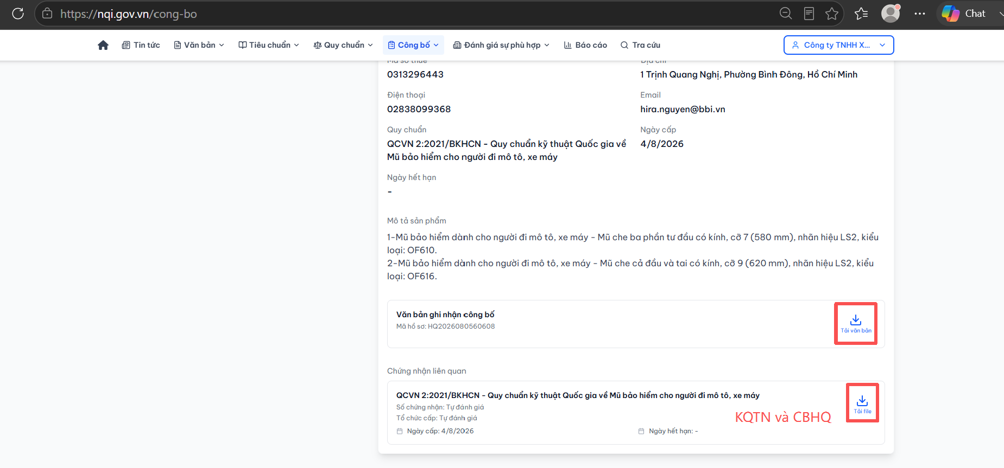1004x468 pixels.
Task: Click the Tổ chức cấp: Tự đánh giá line
Action: [437, 418]
